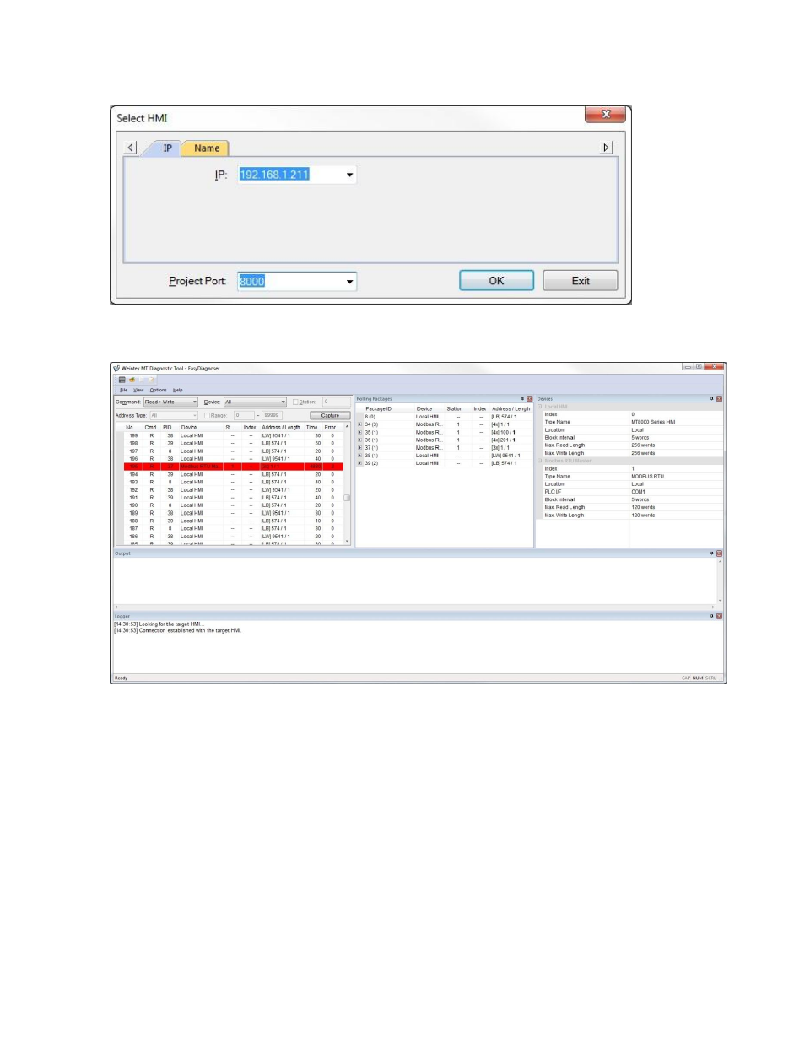Toggle the Station checkbox
The height and width of the screenshot is (1042, 805).
pyautogui.click(x=295, y=402)
